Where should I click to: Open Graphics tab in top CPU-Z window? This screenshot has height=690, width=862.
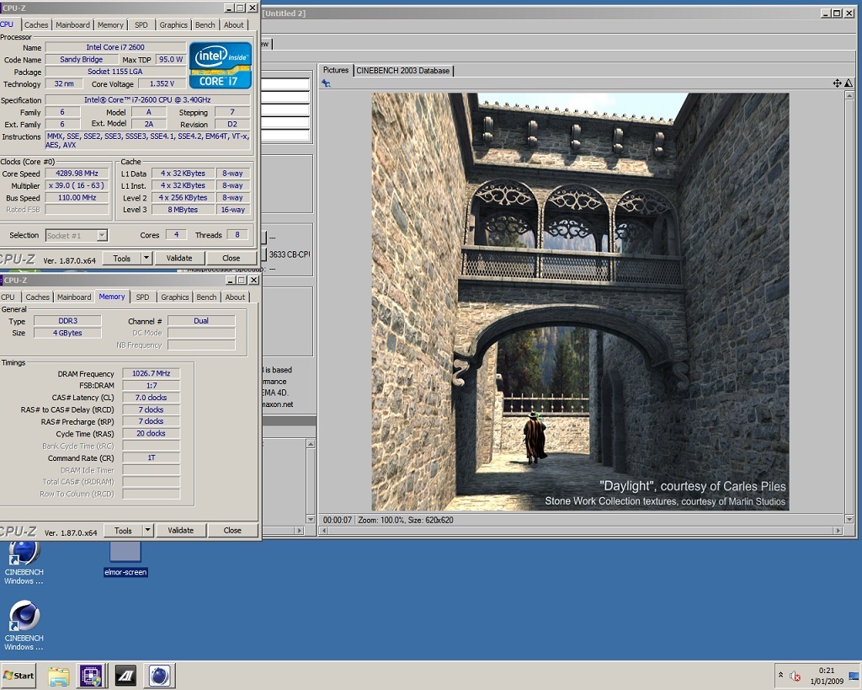click(173, 24)
